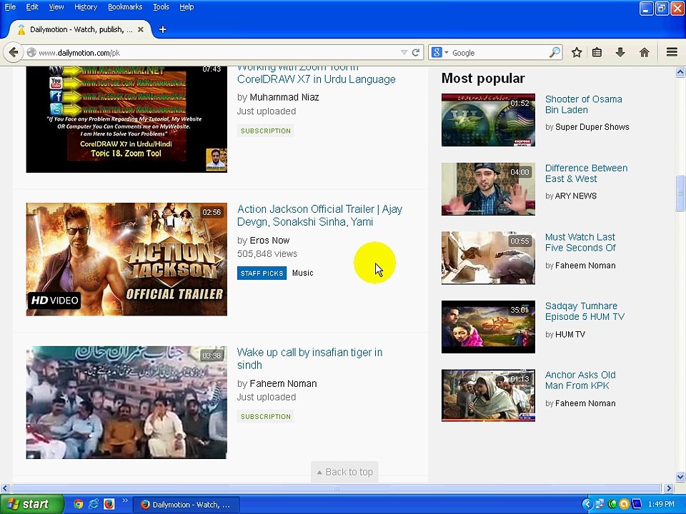Screen dimensions: 686x514
Task: Open the View menu
Action: tap(56, 7)
